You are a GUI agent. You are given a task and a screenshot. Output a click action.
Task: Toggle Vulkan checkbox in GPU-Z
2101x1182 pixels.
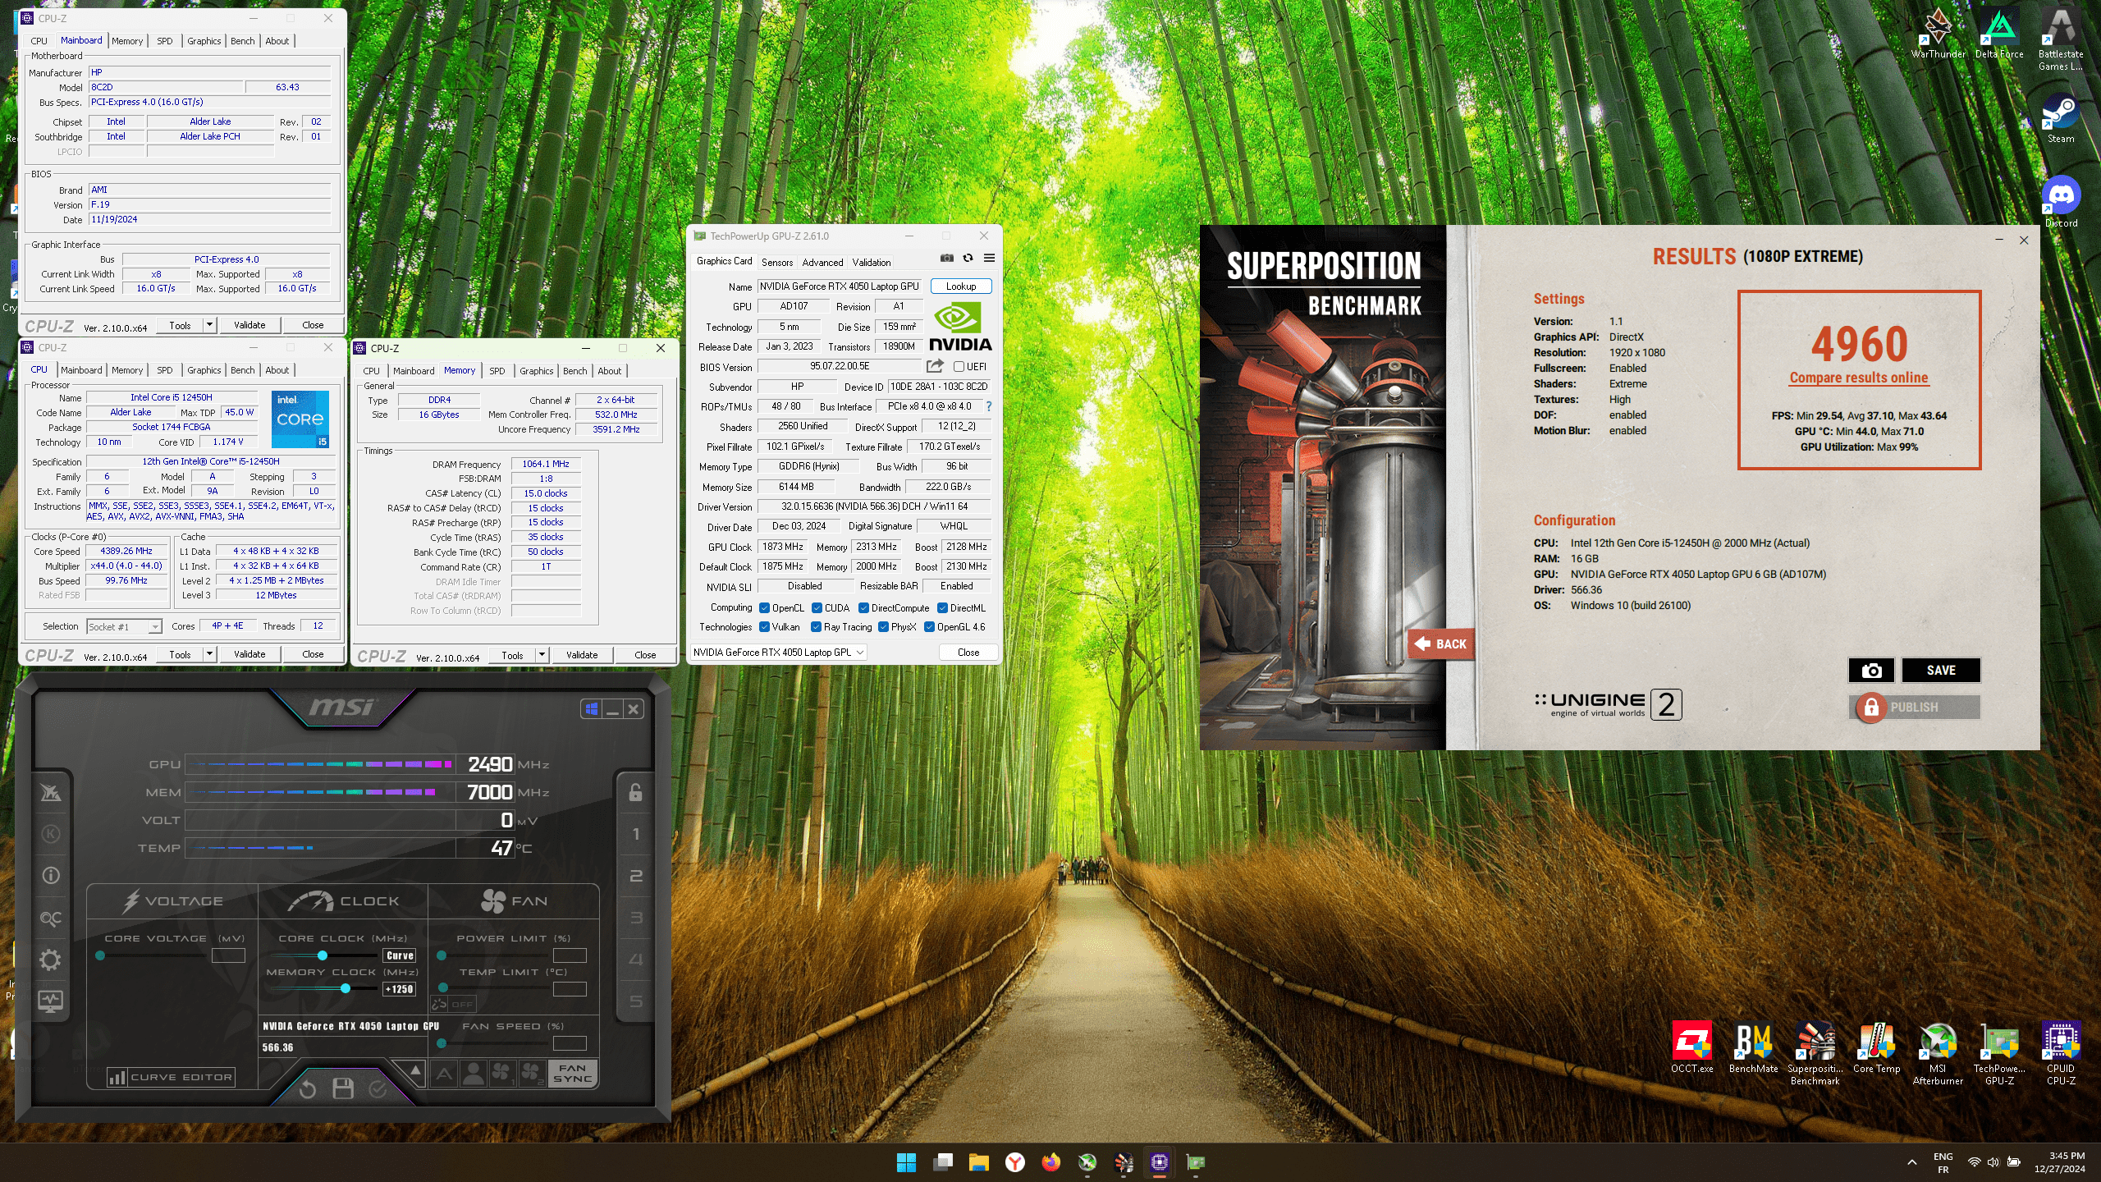tap(764, 627)
